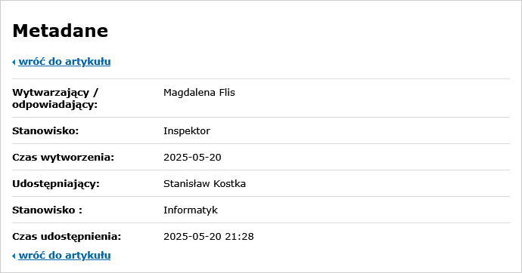Click the 'Czas wytworzenia:' label
522x273 pixels.
tap(64, 157)
